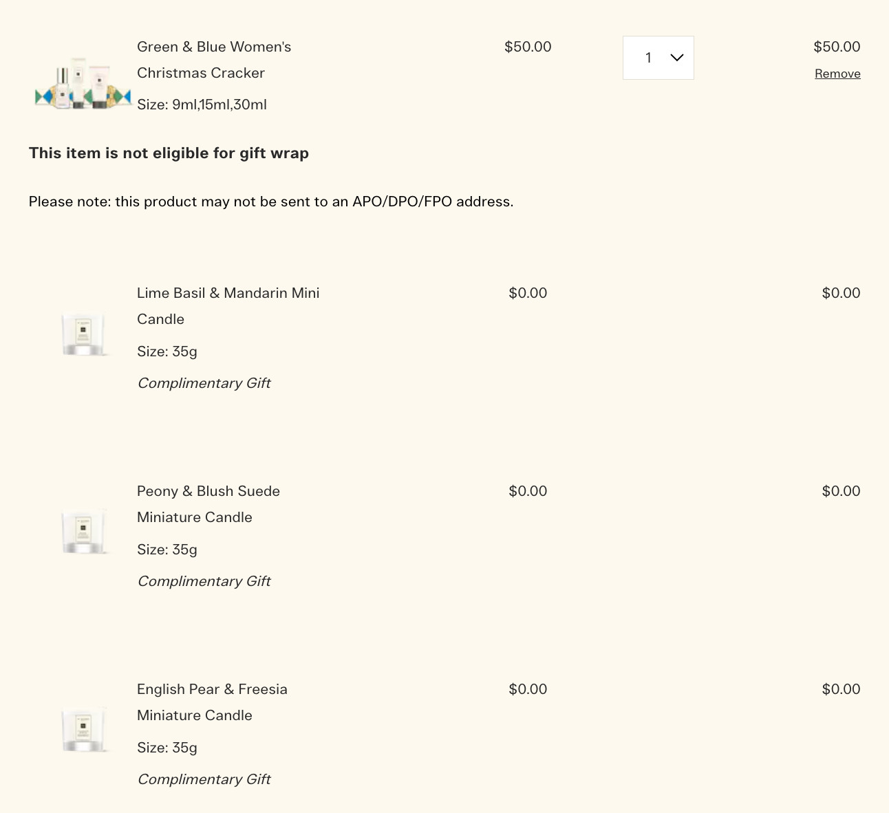Click the Christmas Cracker line total above Remove

pyautogui.click(x=837, y=47)
